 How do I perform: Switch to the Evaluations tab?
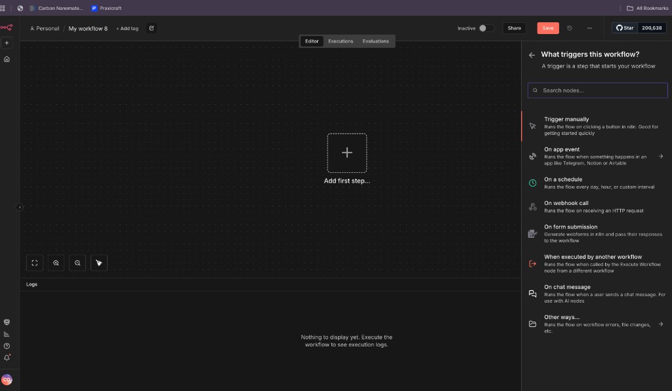tap(375, 41)
